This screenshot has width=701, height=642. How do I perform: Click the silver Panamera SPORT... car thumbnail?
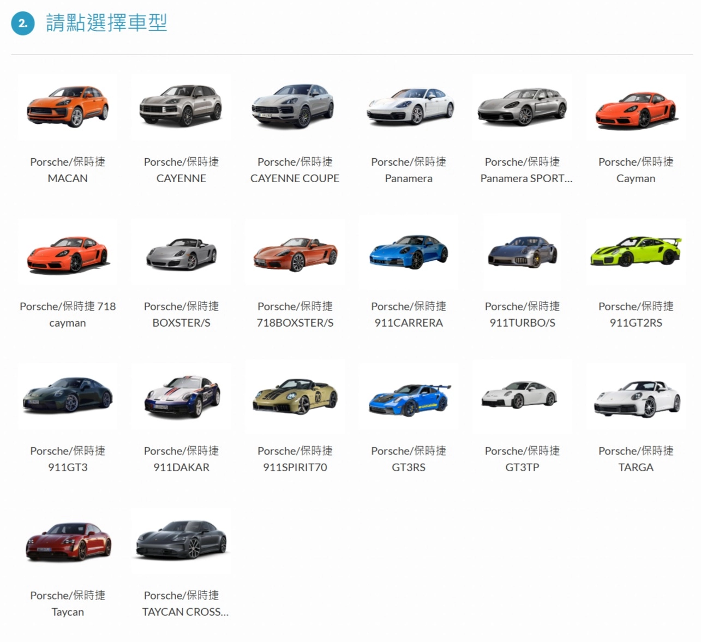pos(522,107)
